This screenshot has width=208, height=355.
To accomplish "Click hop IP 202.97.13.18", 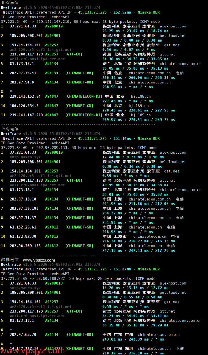I will click(23, 199).
